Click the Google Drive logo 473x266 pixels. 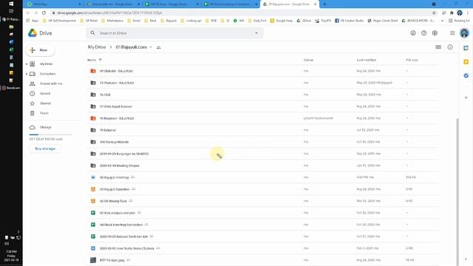33,33
